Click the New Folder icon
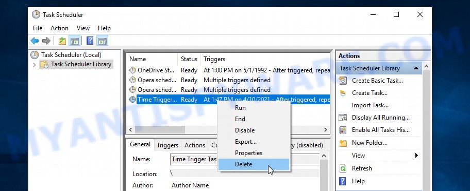This screenshot has width=470, height=191. click(343, 143)
